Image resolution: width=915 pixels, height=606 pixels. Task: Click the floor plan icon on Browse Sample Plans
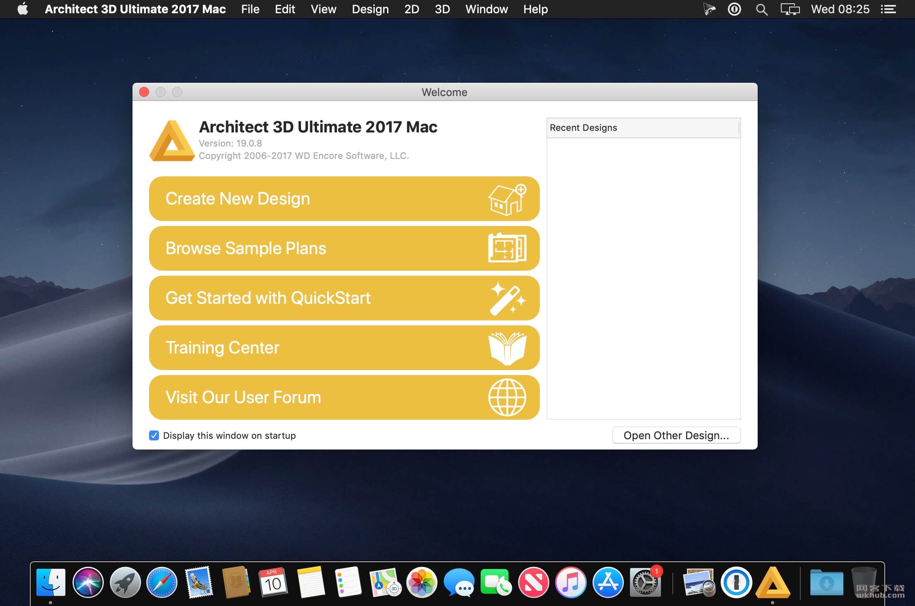coord(507,248)
